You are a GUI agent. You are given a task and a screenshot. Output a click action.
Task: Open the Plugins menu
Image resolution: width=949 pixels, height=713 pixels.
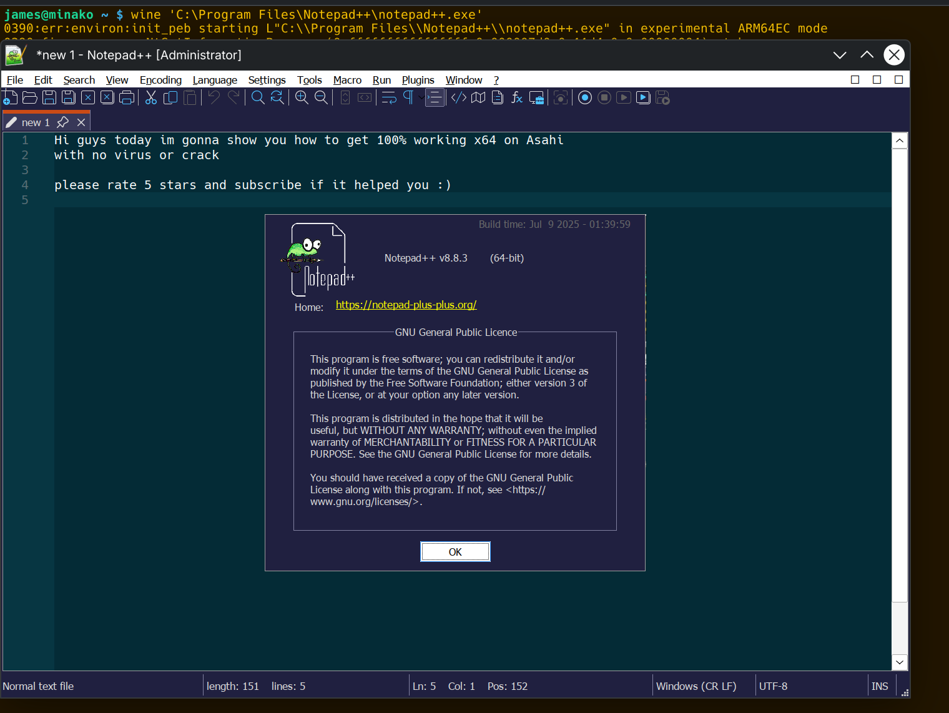(x=418, y=80)
